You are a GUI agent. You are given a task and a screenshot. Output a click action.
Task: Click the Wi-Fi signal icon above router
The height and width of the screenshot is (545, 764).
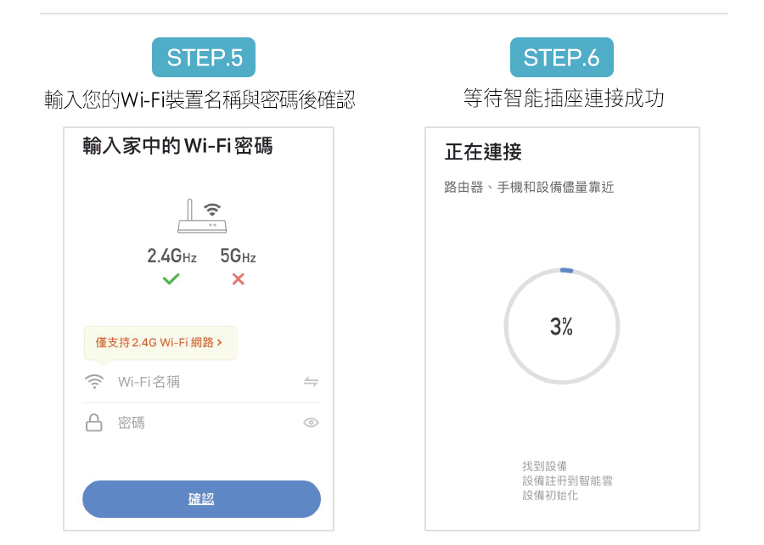[x=212, y=209]
